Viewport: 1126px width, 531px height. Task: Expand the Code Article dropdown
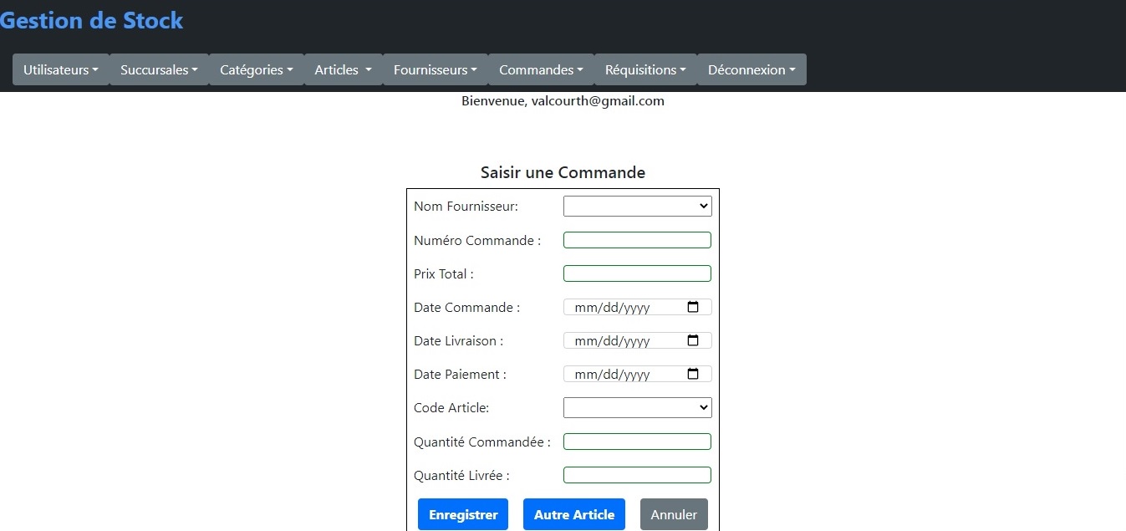(x=637, y=407)
